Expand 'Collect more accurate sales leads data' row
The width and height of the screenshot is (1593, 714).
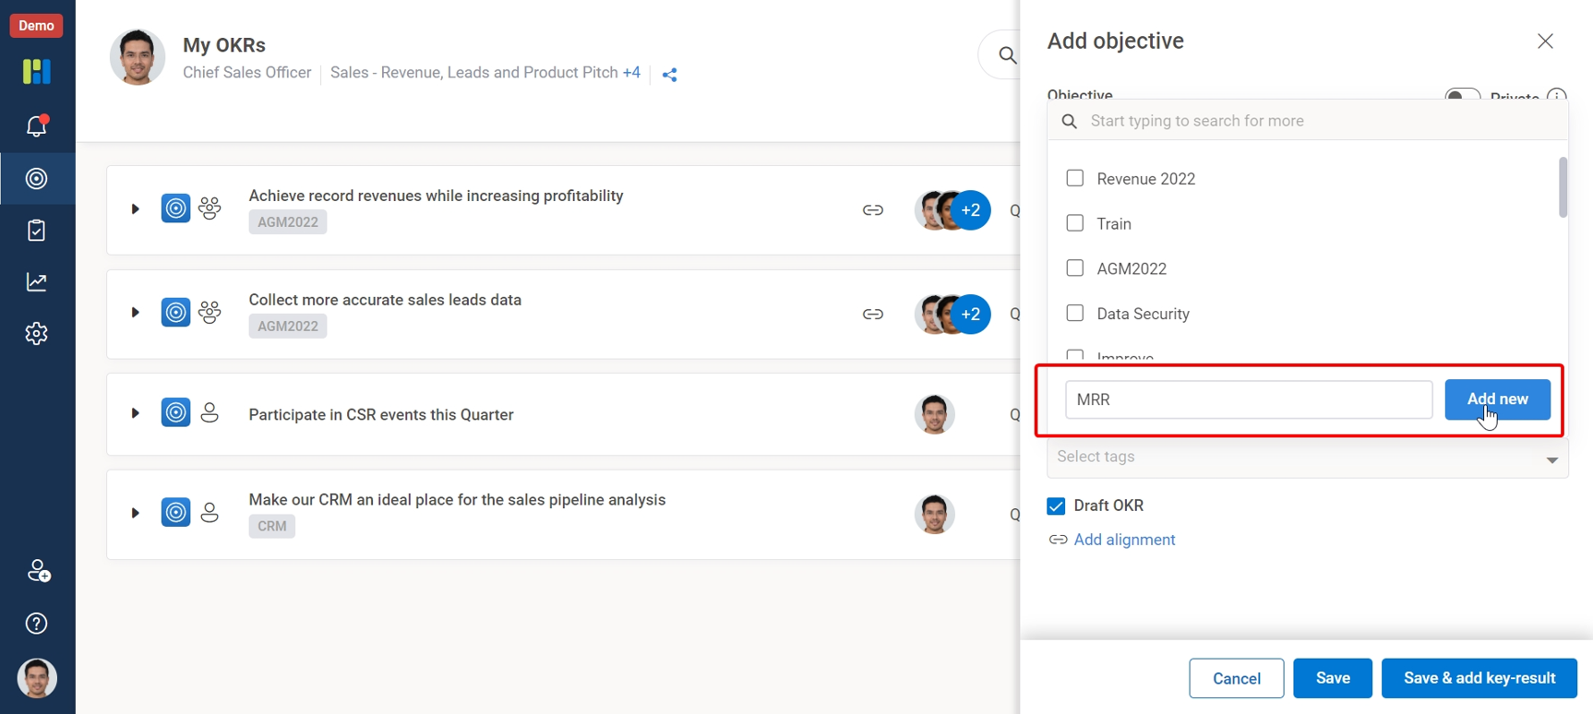(x=135, y=313)
